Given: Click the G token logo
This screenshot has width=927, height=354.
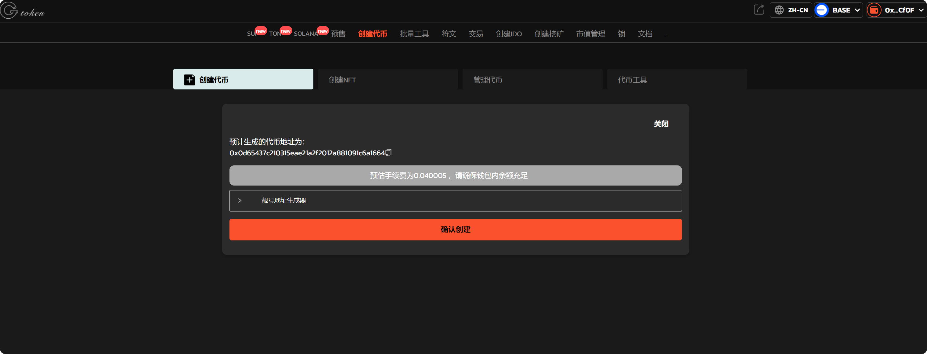Looking at the screenshot, I should [x=22, y=11].
